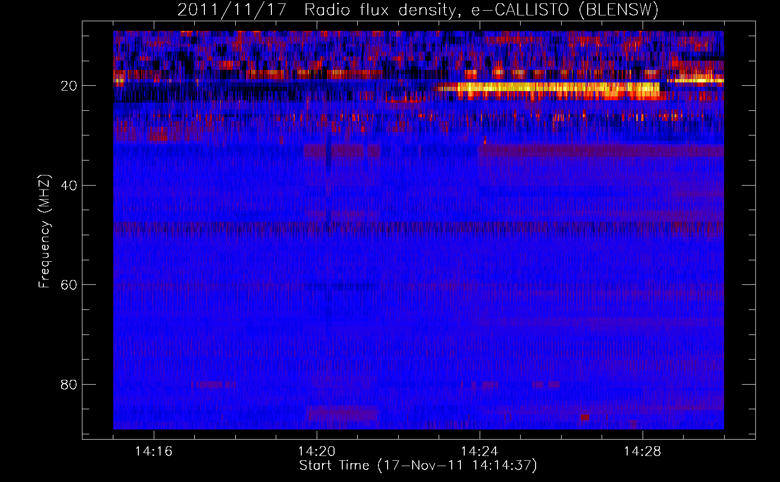Click the 14:20 time tick label

click(317, 452)
